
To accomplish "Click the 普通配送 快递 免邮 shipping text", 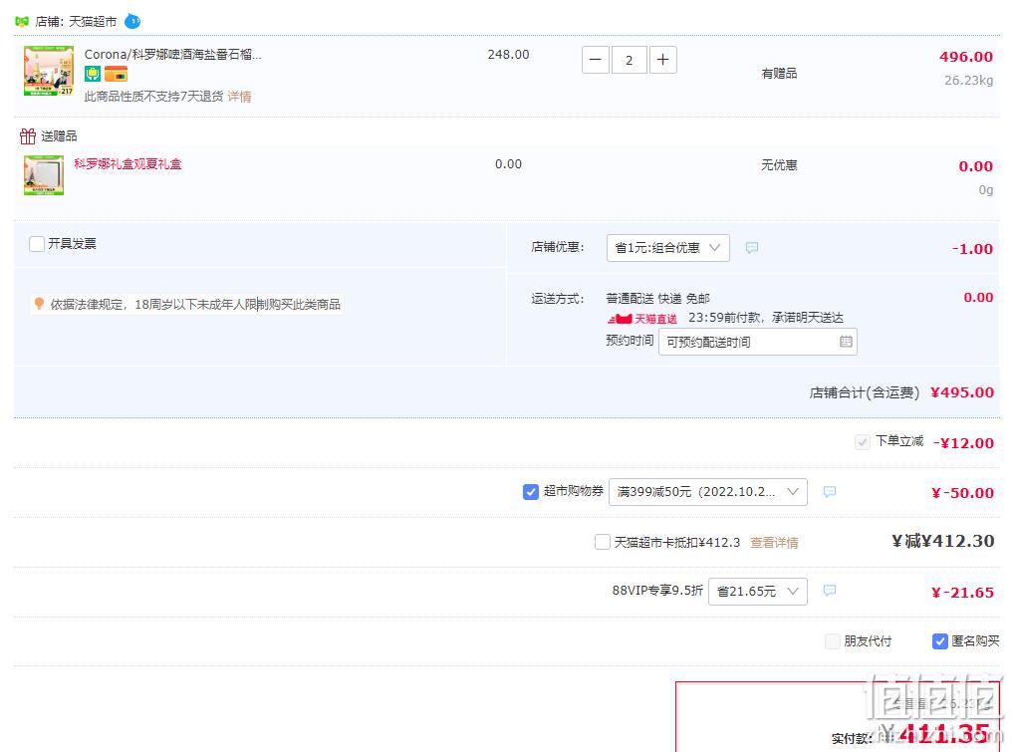I will (657, 299).
